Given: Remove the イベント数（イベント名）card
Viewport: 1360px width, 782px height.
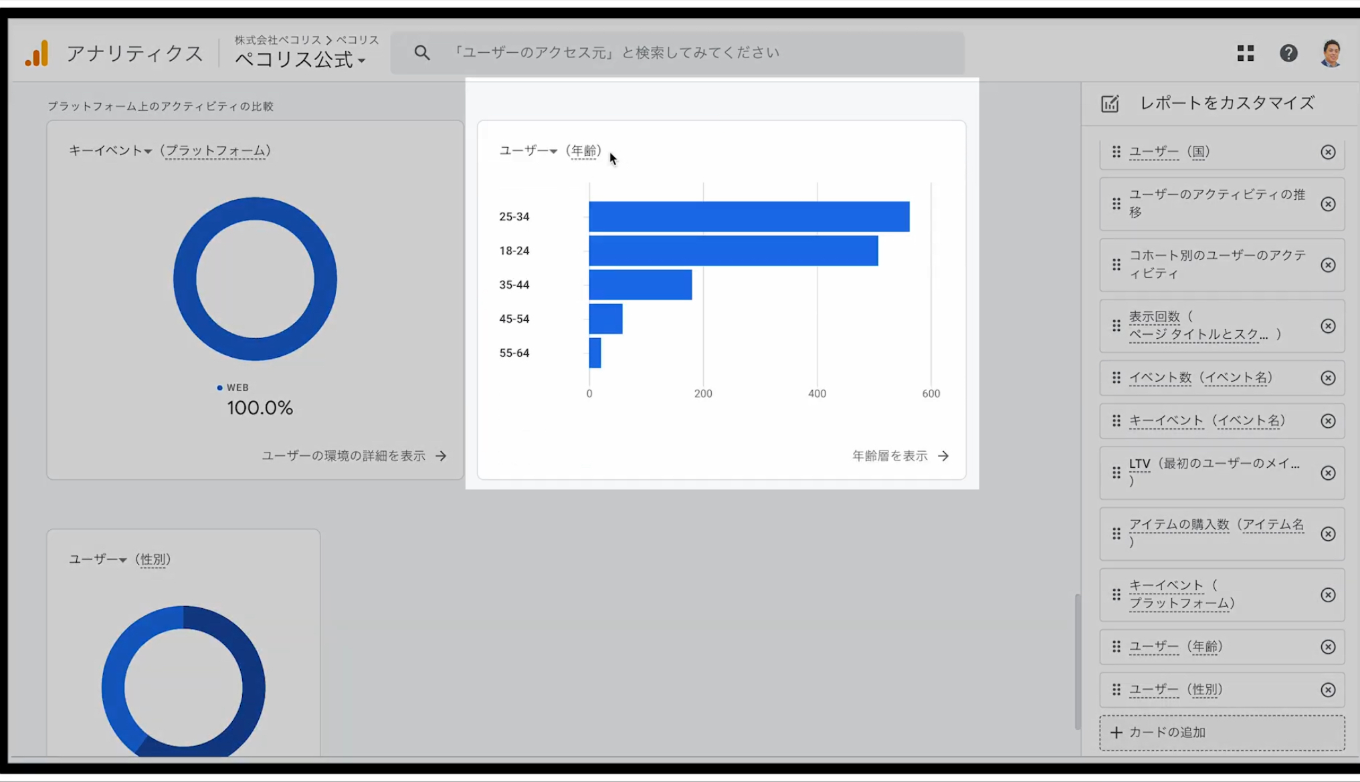Looking at the screenshot, I should 1328,378.
